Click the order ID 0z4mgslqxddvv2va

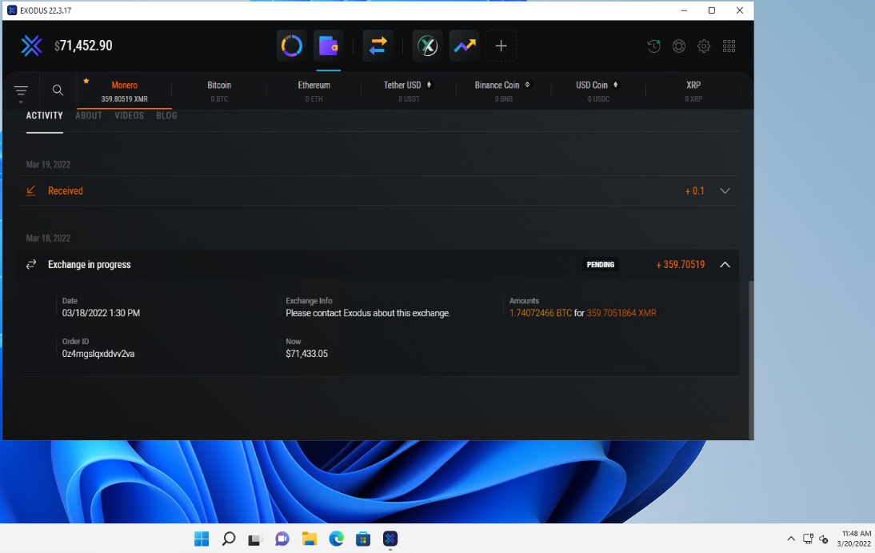point(98,354)
